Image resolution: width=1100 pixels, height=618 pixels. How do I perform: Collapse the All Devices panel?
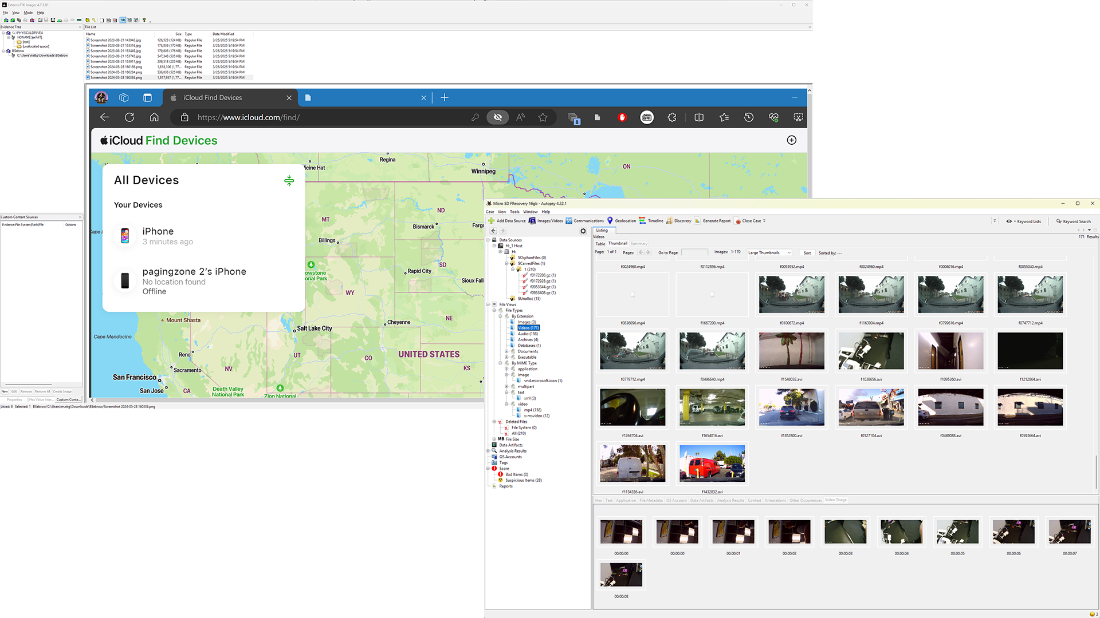[x=289, y=181]
